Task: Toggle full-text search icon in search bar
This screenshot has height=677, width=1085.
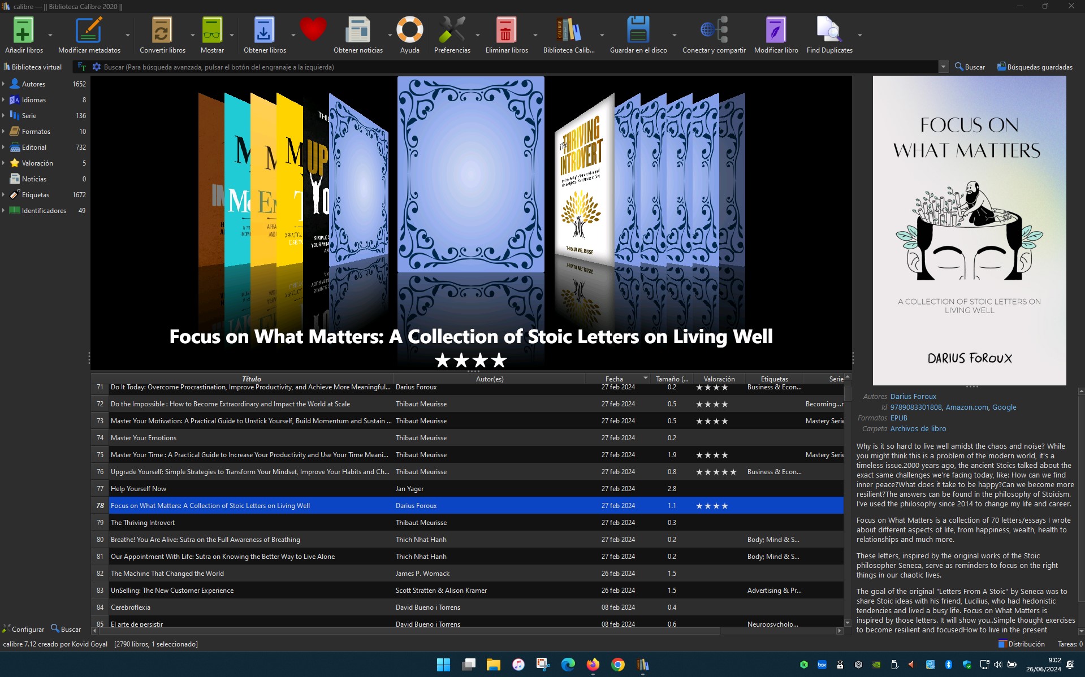Action: tap(82, 67)
